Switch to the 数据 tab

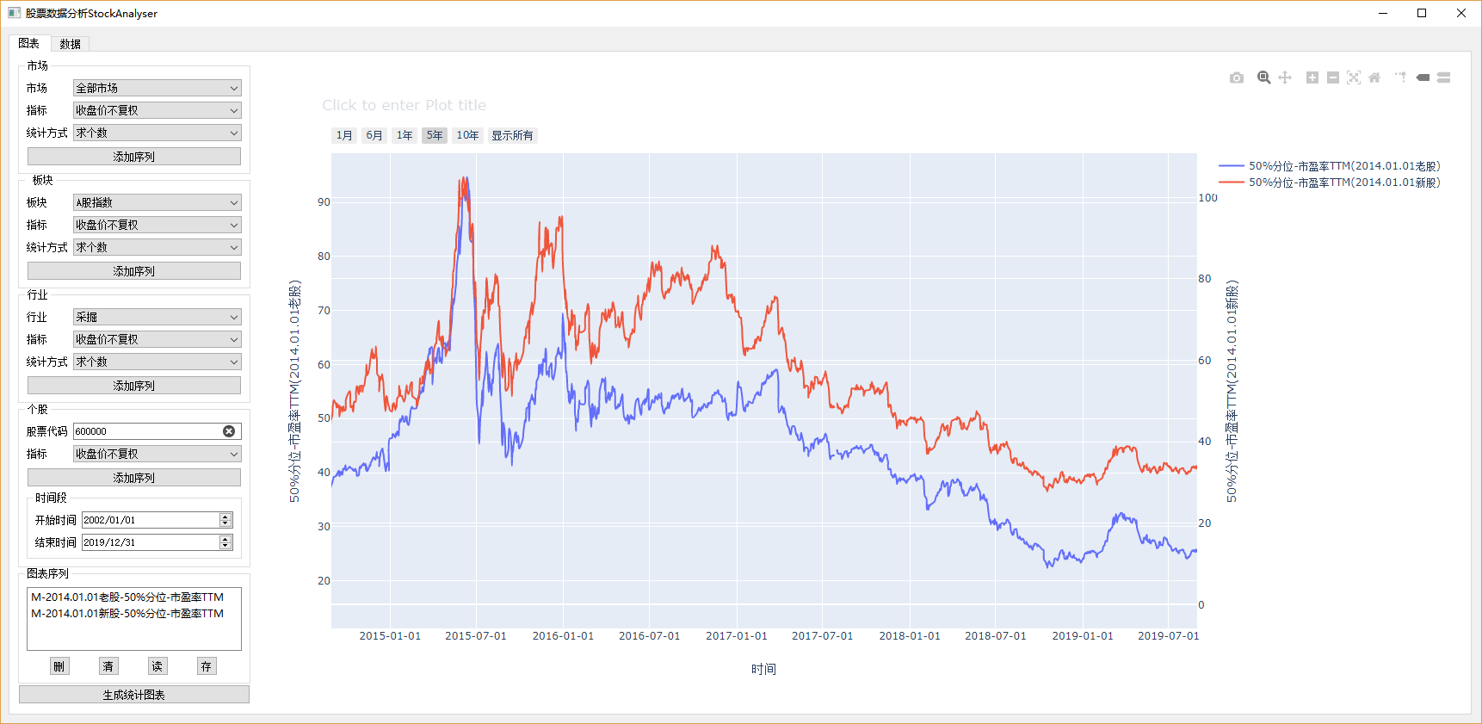tap(70, 44)
